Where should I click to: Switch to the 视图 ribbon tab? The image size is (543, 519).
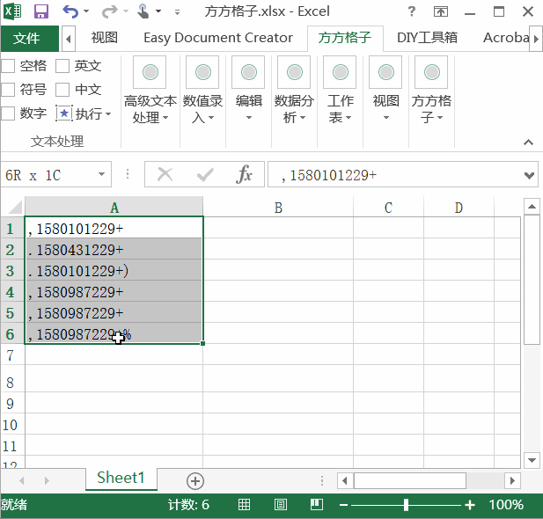(104, 38)
